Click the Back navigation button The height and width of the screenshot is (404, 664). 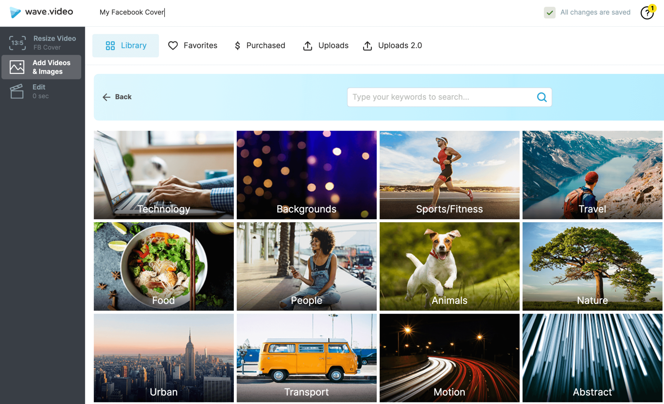[117, 97]
